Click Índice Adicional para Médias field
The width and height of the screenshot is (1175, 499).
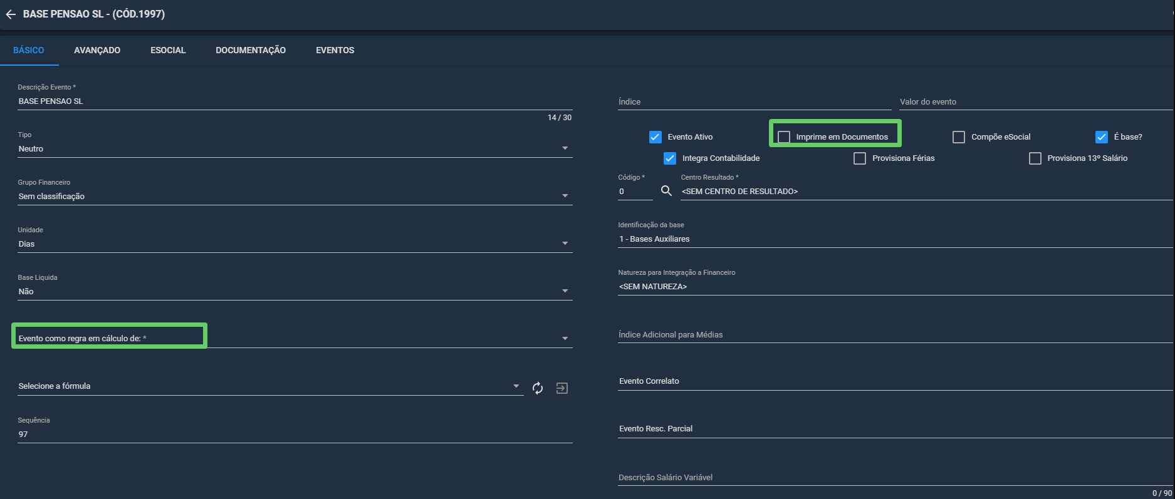click(896, 335)
